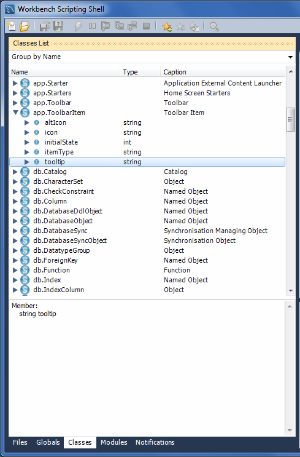Open a script file from folder icon
The height and width of the screenshot is (457, 300).
(25, 26)
